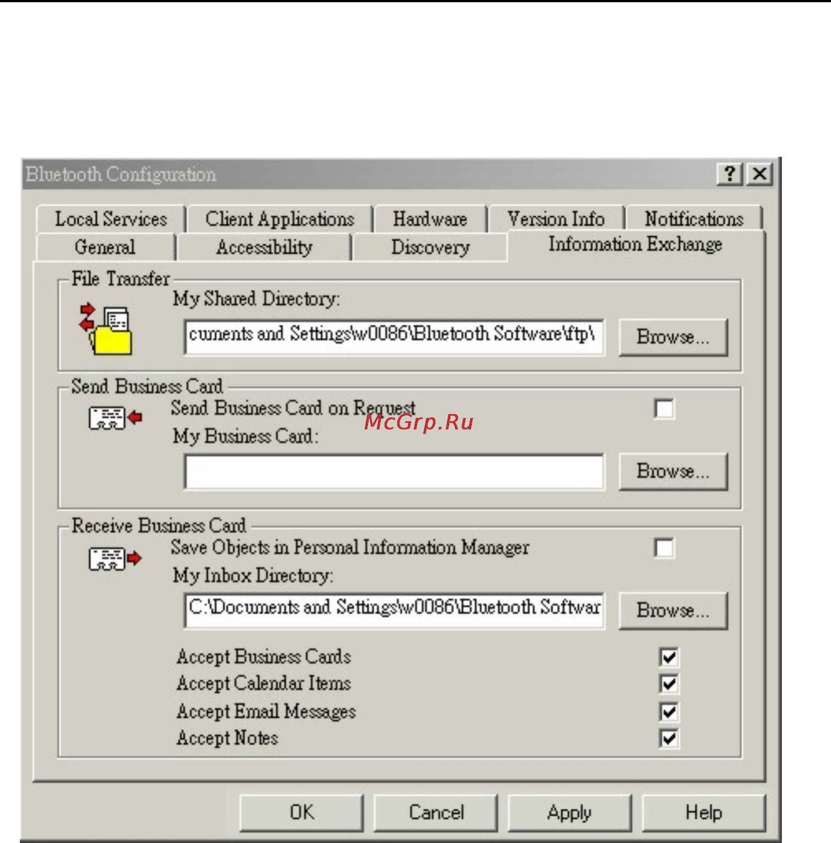Browse for My Business Card file
This screenshot has height=843, width=831.
point(673,471)
